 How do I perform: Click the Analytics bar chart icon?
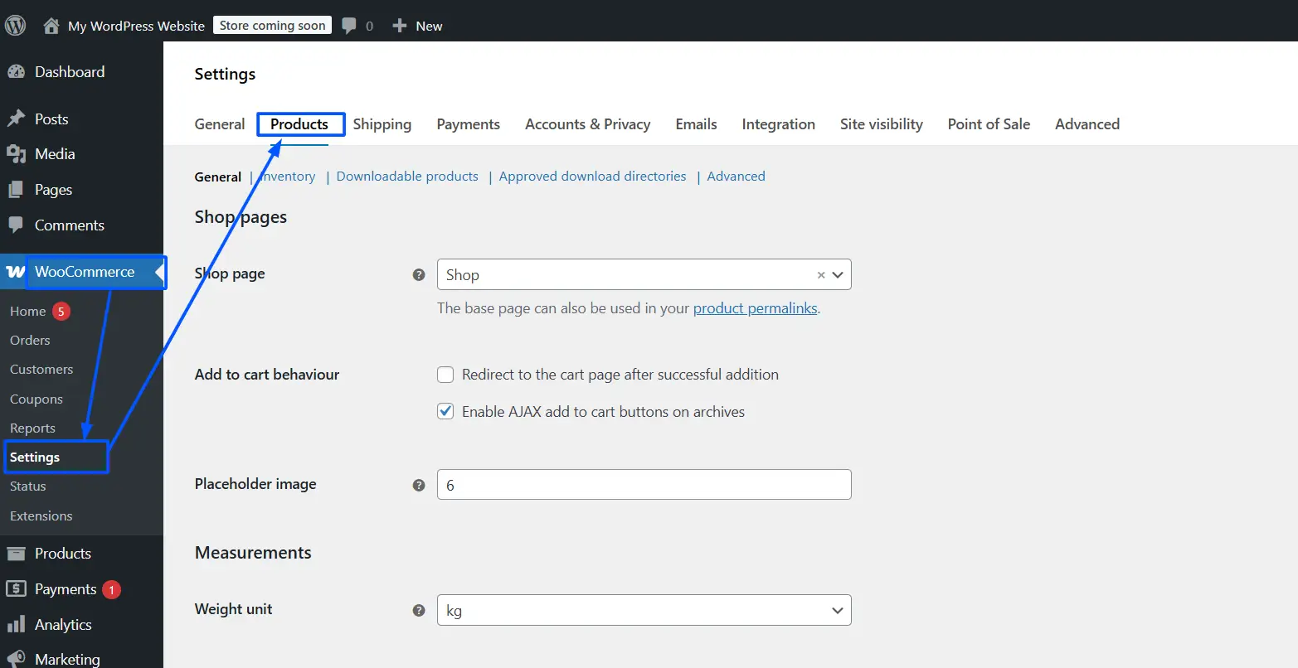16,624
